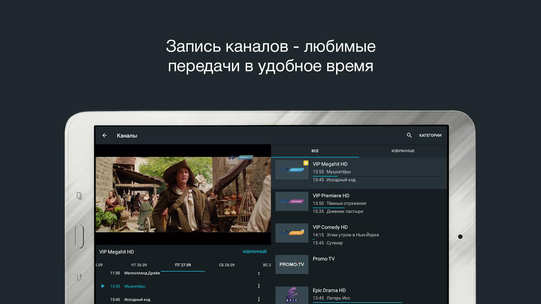Select 14:15 Этим утром в Нью-Йорке listing

(x=346, y=235)
